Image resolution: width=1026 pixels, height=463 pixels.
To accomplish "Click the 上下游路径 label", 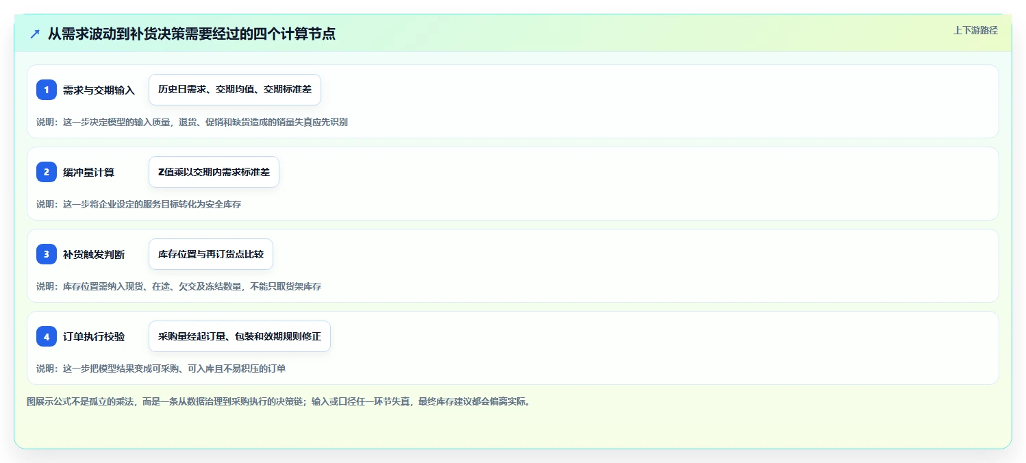I will 975,30.
